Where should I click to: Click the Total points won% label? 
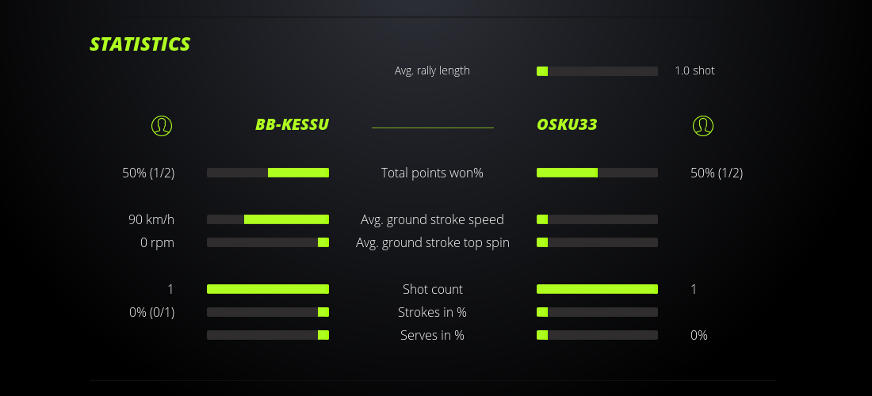(x=432, y=173)
